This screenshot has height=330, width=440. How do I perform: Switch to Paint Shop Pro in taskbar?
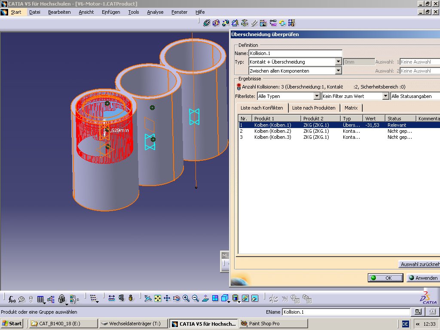click(274, 324)
